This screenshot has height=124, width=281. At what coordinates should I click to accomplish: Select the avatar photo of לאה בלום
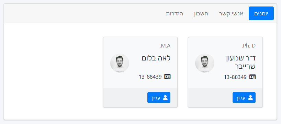pyautogui.click(x=120, y=63)
